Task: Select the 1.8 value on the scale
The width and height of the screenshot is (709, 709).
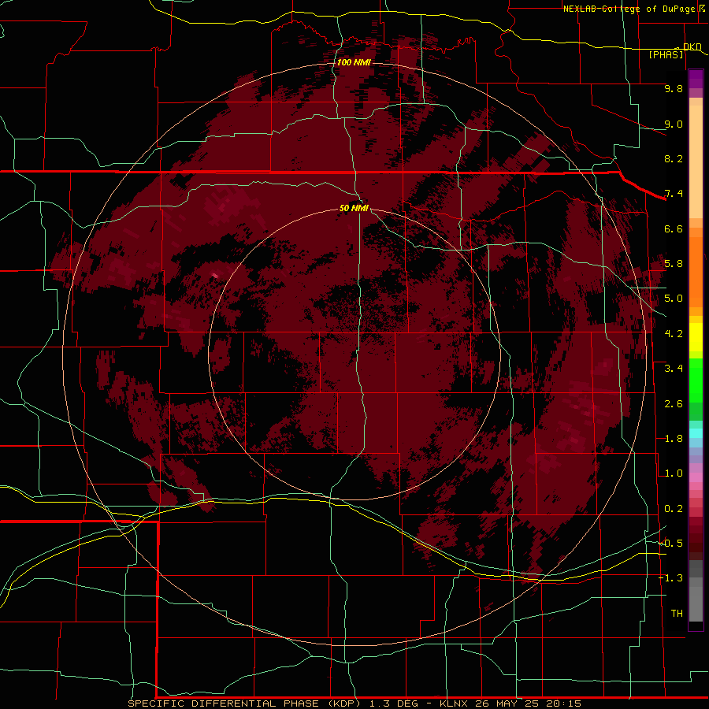Action: [x=674, y=439]
